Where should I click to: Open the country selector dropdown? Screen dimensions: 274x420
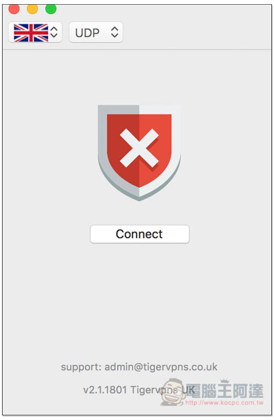pos(35,33)
